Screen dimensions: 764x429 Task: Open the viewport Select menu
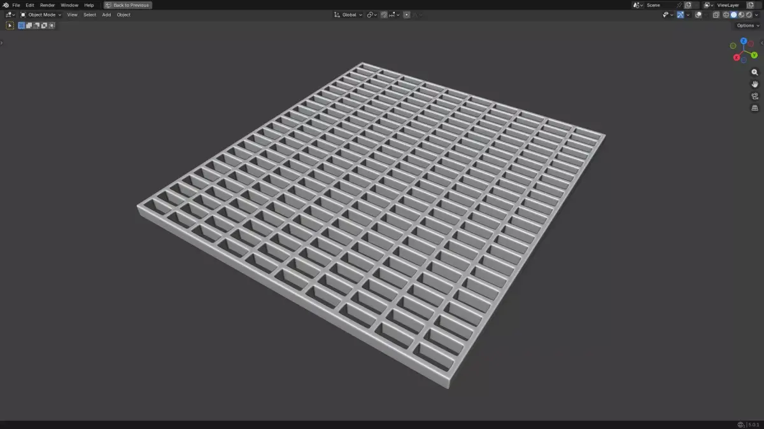tap(90, 15)
